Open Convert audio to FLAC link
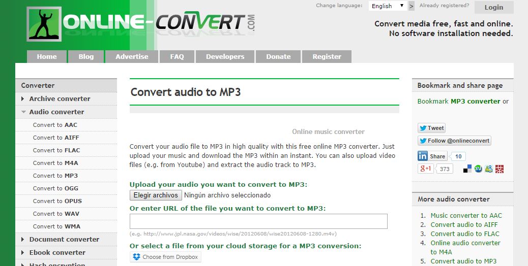The image size is (528, 266). [x=465, y=234]
